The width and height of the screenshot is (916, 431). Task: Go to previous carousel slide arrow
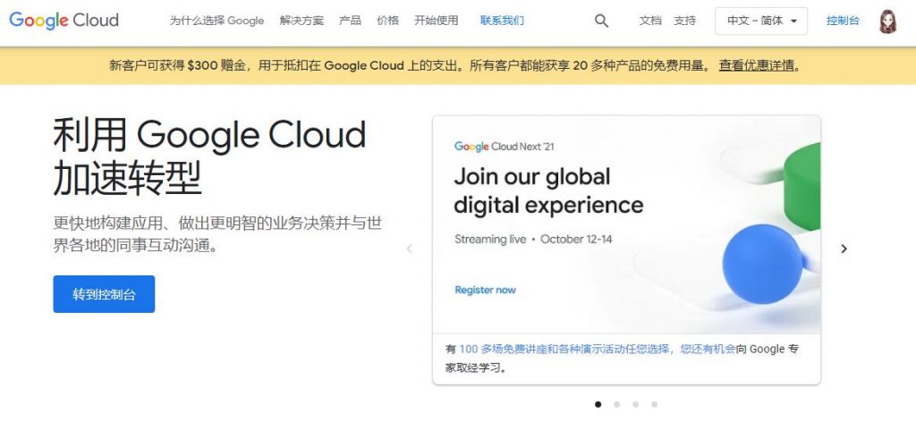coord(410,249)
